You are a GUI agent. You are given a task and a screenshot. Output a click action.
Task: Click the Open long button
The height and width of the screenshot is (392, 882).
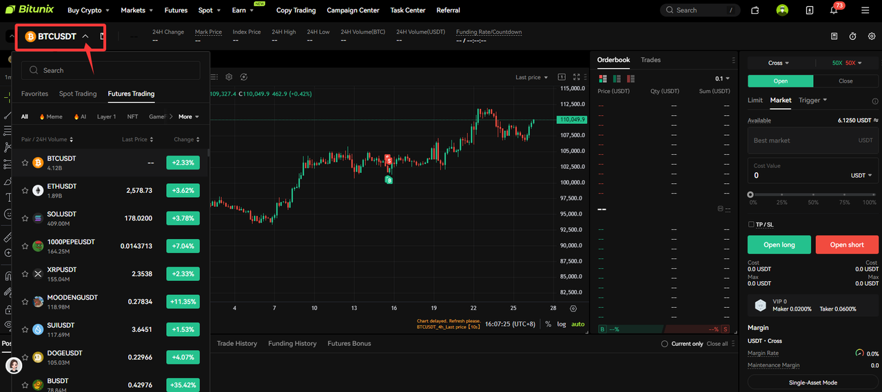(x=779, y=245)
